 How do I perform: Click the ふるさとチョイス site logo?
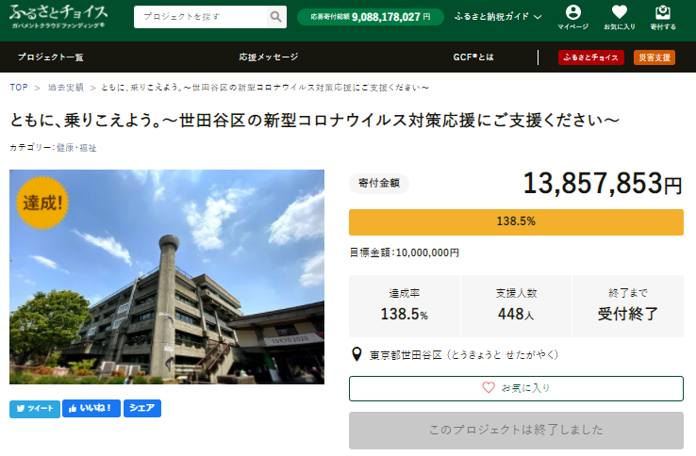pyautogui.click(x=58, y=16)
